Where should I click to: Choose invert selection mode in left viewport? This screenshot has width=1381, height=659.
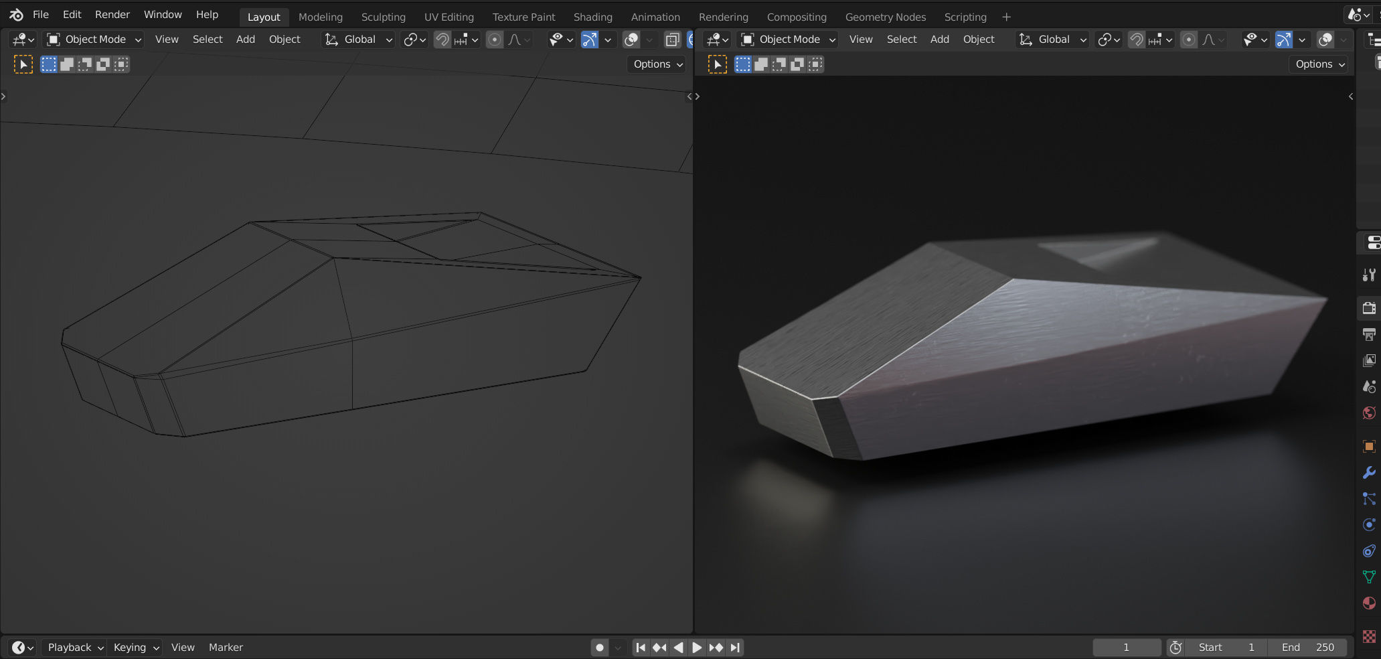click(103, 64)
